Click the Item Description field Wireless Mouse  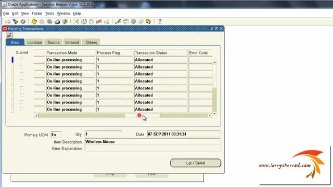click(x=152, y=142)
